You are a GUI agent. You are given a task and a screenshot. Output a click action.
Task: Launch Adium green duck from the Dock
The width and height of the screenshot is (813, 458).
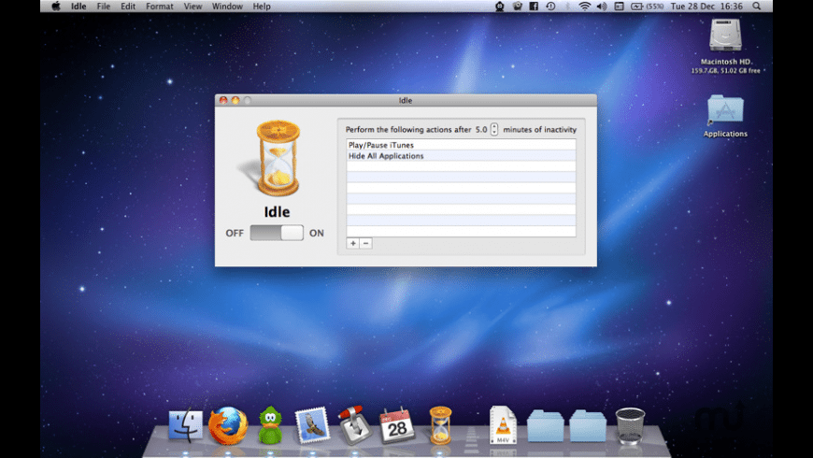tap(270, 426)
